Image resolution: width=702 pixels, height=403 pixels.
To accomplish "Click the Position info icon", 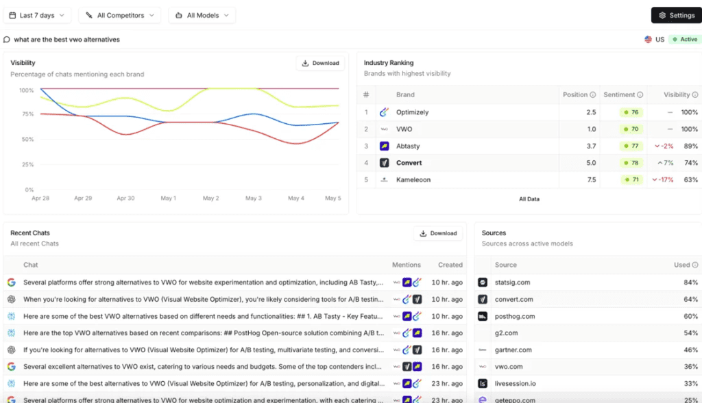I will (593, 94).
